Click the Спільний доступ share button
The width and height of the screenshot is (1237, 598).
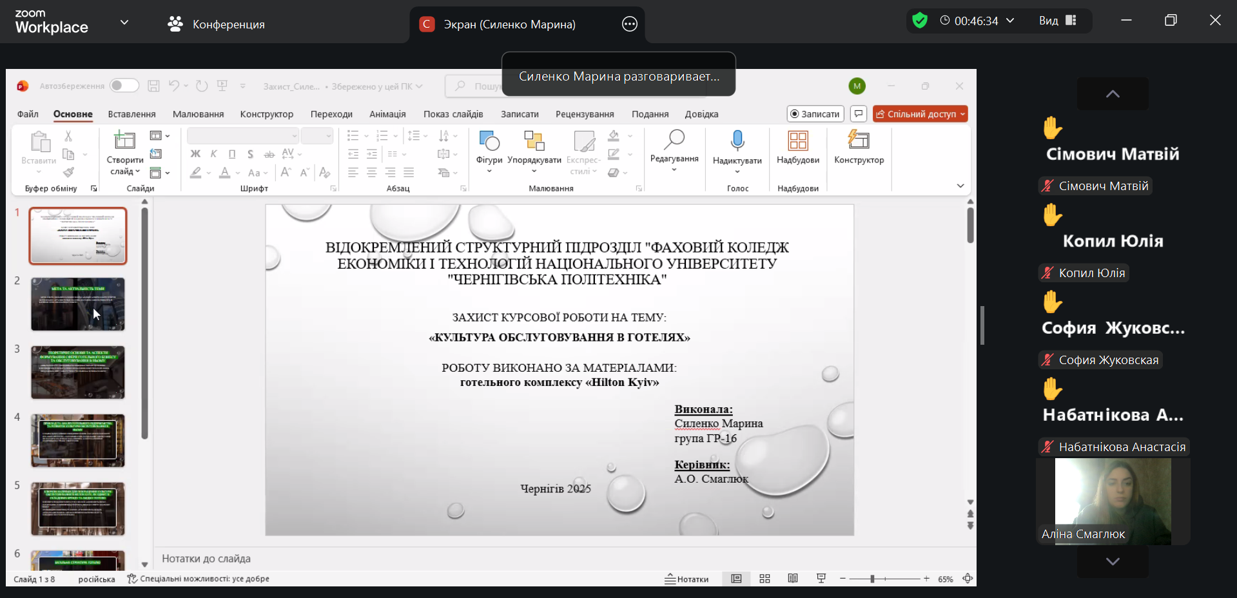click(x=919, y=114)
